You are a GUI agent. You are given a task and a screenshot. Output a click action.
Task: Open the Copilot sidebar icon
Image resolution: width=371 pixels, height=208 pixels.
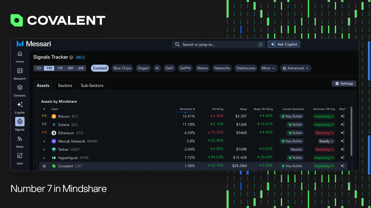point(20,105)
